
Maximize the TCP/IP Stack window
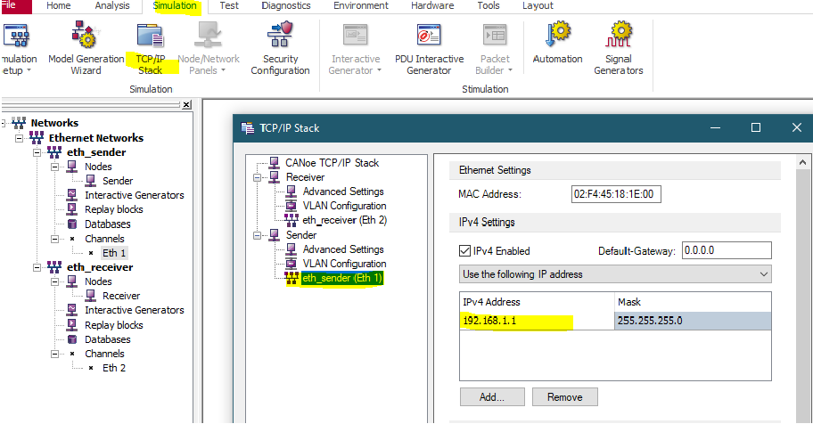(756, 127)
